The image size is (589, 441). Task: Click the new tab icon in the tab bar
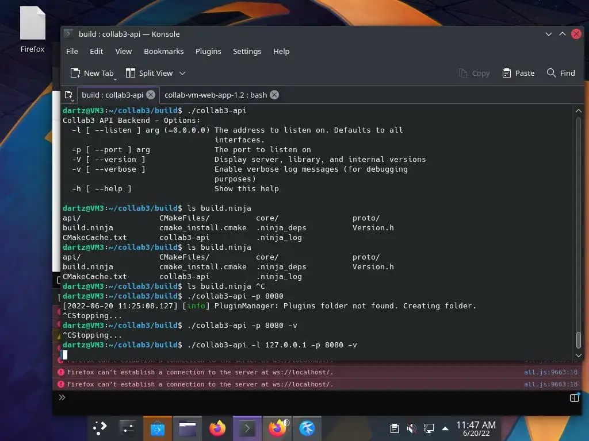69,95
